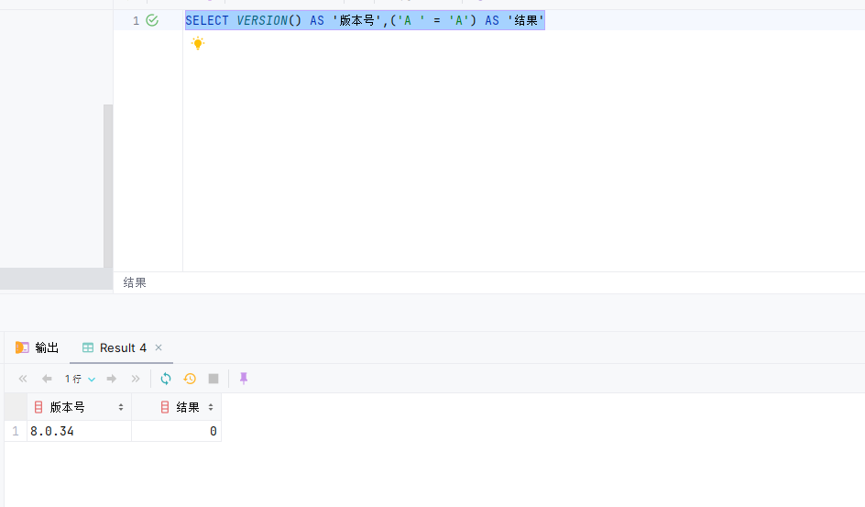Jump to the last results page
This screenshot has width=865, height=507.
(x=136, y=379)
